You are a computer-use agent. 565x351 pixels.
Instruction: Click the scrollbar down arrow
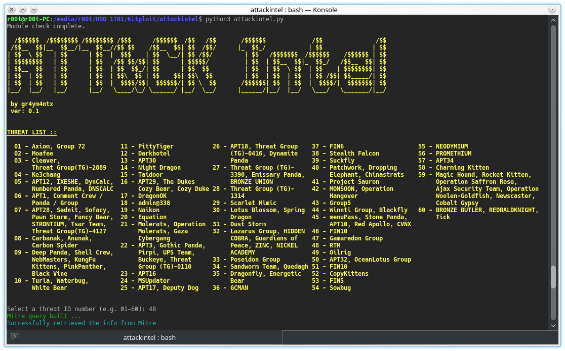[x=554, y=325]
